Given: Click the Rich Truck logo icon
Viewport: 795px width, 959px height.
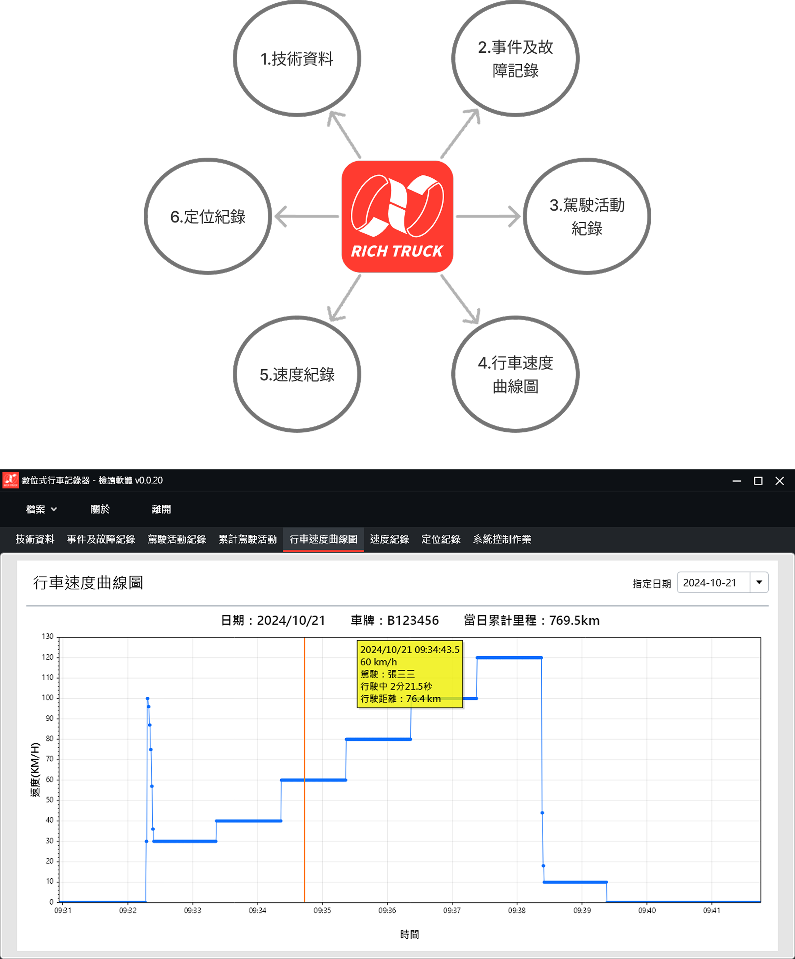Looking at the screenshot, I should (397, 216).
